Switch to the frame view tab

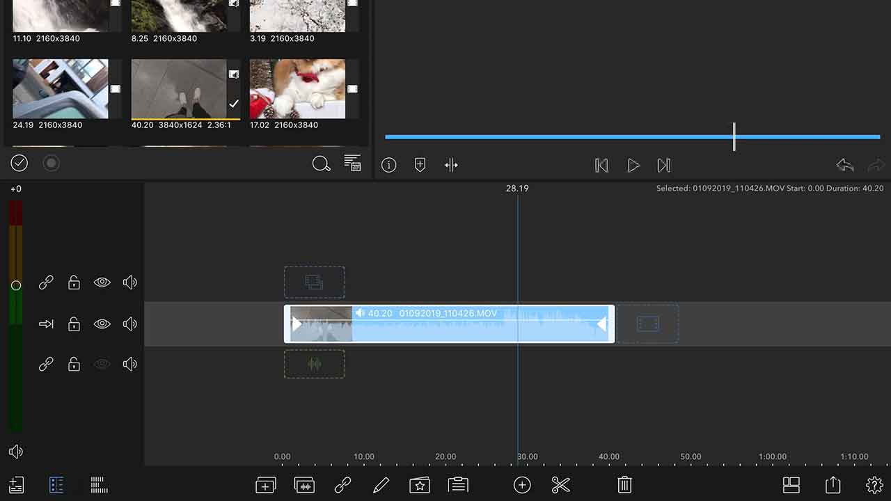[99, 485]
